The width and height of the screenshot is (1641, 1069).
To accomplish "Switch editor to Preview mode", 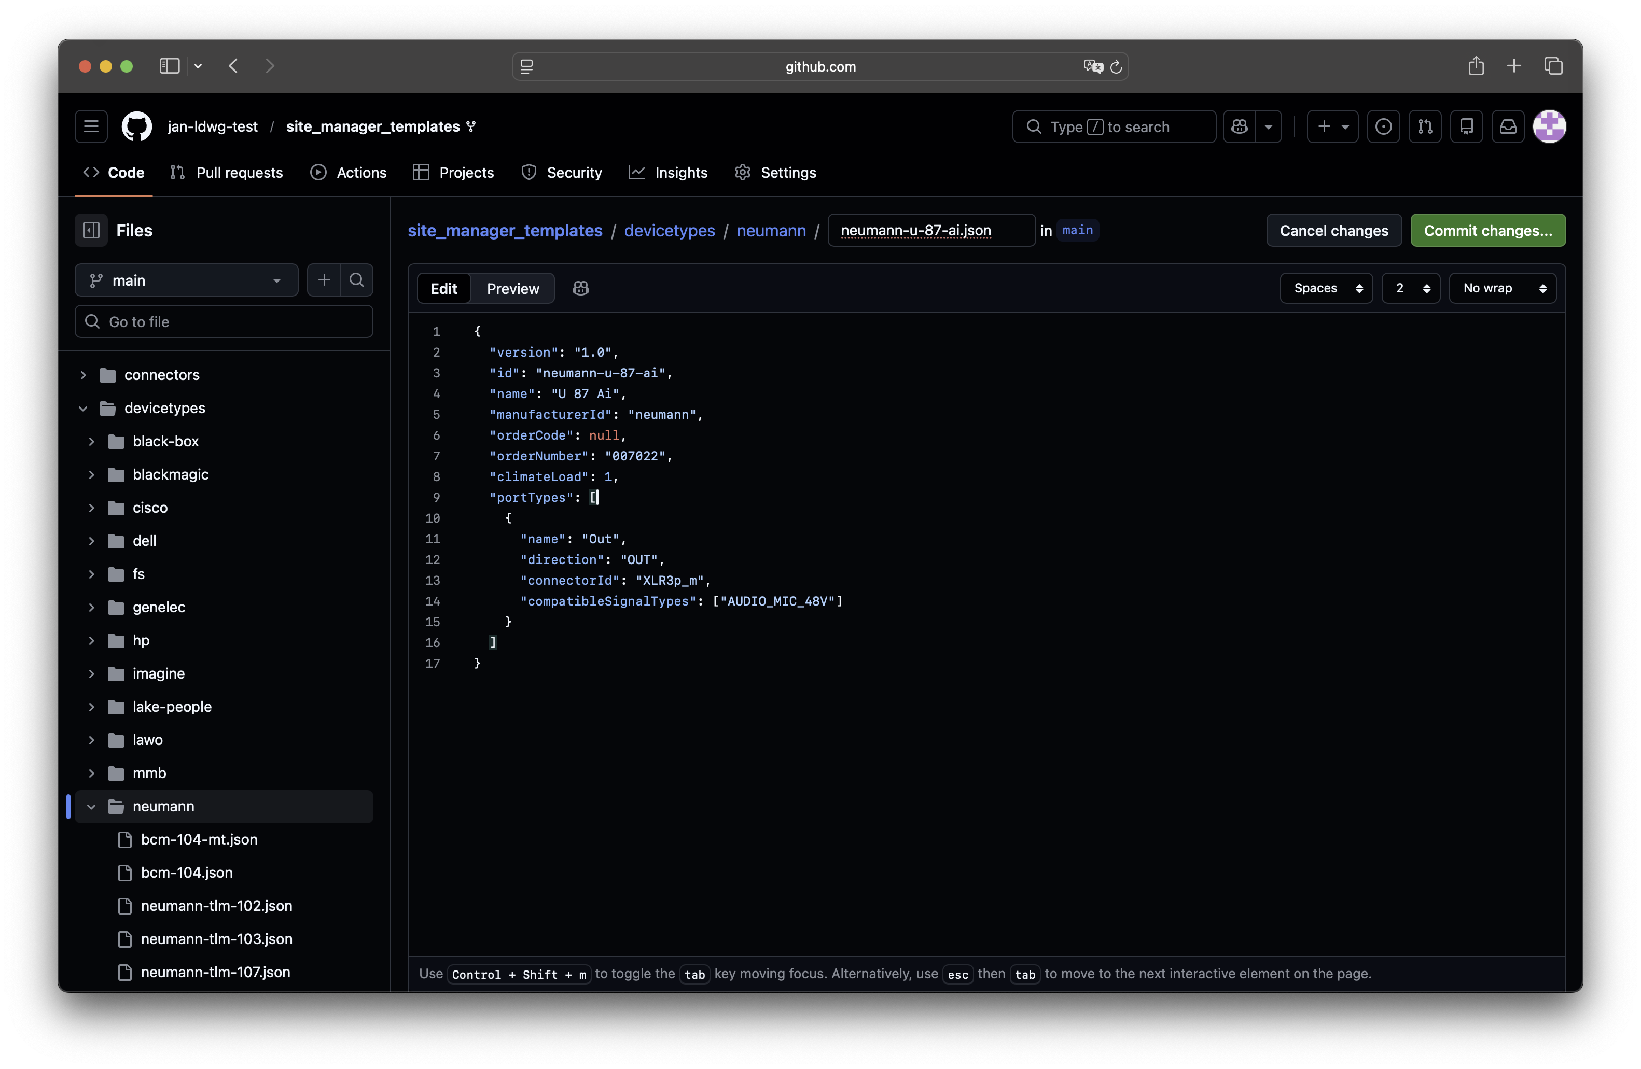I will point(512,288).
